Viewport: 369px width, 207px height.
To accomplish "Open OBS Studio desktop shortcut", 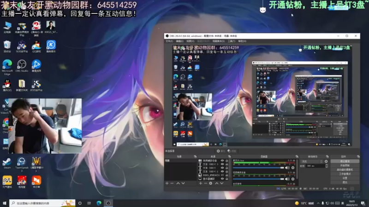I will (x=22, y=66).
